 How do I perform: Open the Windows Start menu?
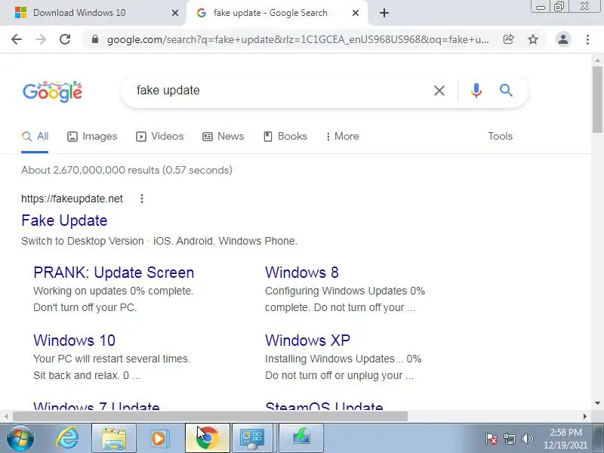[x=20, y=439]
